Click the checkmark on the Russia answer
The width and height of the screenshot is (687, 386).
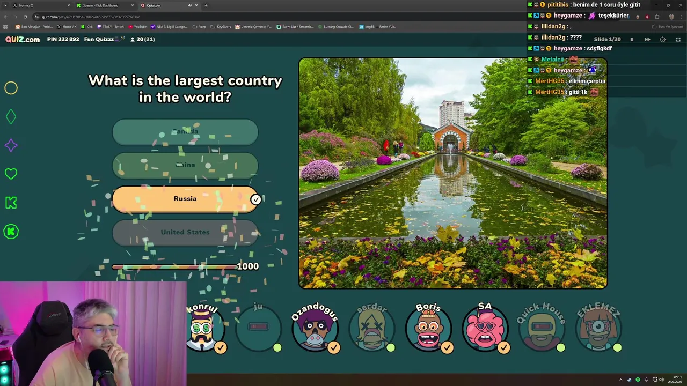256,199
